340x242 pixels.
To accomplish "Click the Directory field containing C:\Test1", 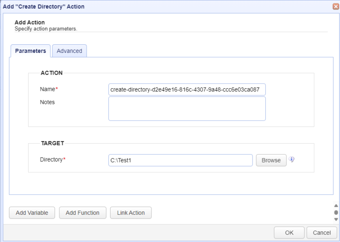I will pos(180,160).
